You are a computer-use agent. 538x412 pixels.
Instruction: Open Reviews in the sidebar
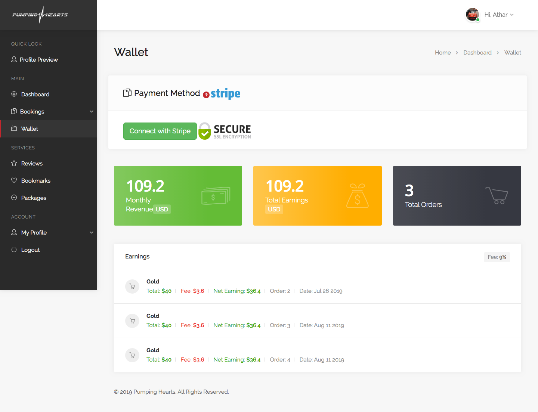[49, 163]
